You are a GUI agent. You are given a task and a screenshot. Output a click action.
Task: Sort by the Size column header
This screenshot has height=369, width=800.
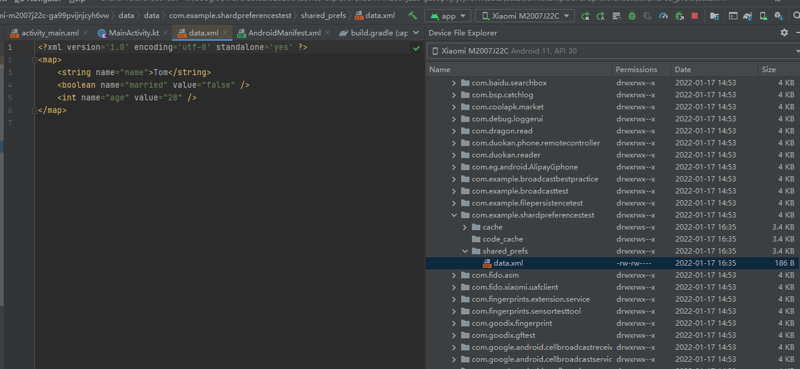pos(779,70)
